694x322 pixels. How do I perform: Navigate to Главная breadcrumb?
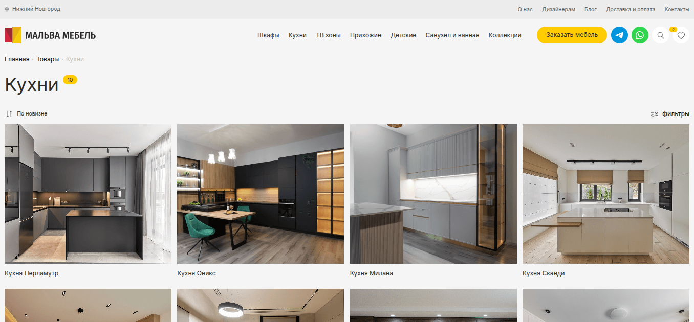pyautogui.click(x=17, y=59)
